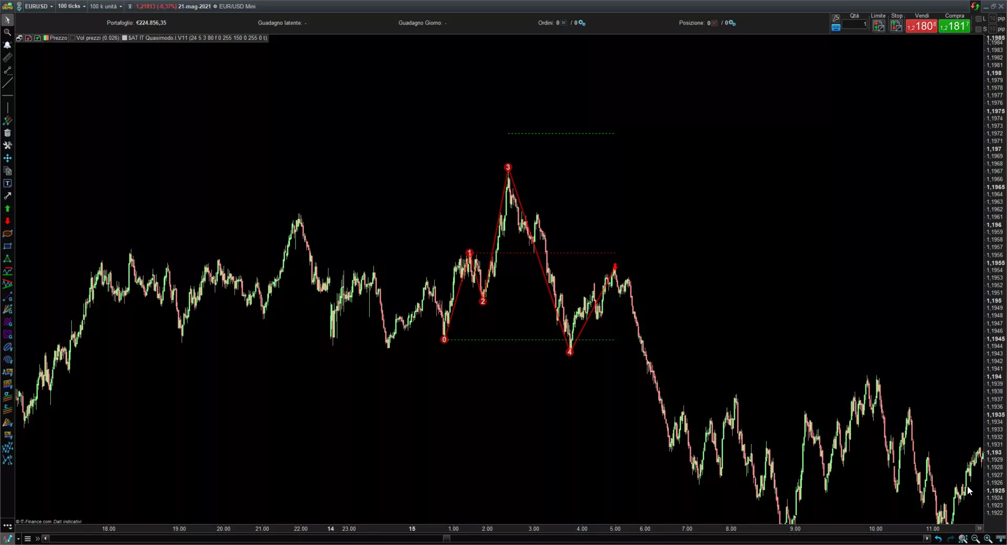The image size is (1007, 545).
Task: Click the price scale keyboard icon bottom-right
Action: (1001, 539)
